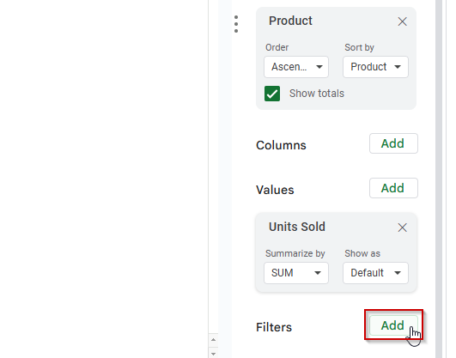The image size is (456, 358).
Task: Add a field to Values
Action: (393, 188)
